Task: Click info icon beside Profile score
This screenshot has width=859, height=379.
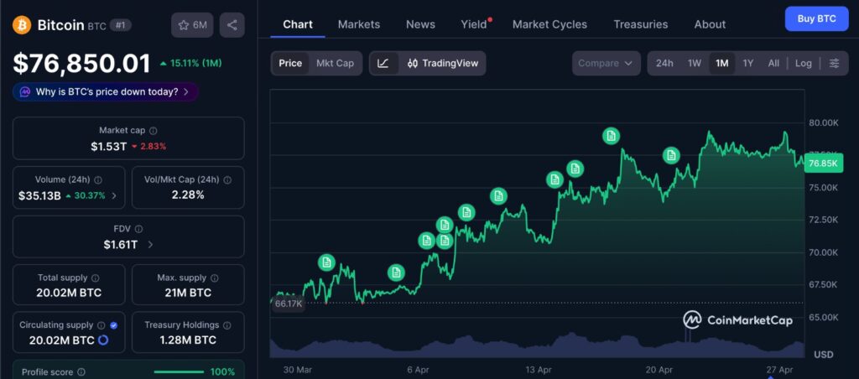Action: pyautogui.click(x=81, y=372)
